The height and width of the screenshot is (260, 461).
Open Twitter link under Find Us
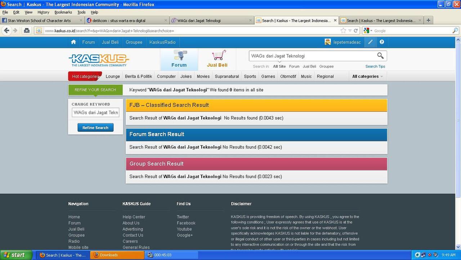pyautogui.click(x=183, y=217)
